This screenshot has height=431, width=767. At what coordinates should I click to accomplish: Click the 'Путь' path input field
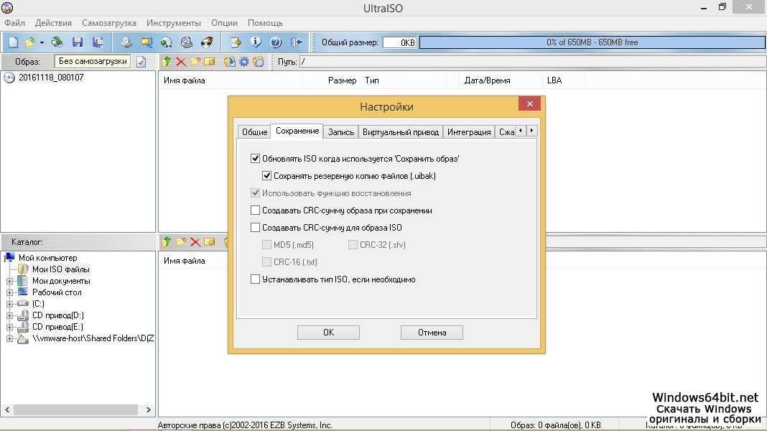point(531,62)
